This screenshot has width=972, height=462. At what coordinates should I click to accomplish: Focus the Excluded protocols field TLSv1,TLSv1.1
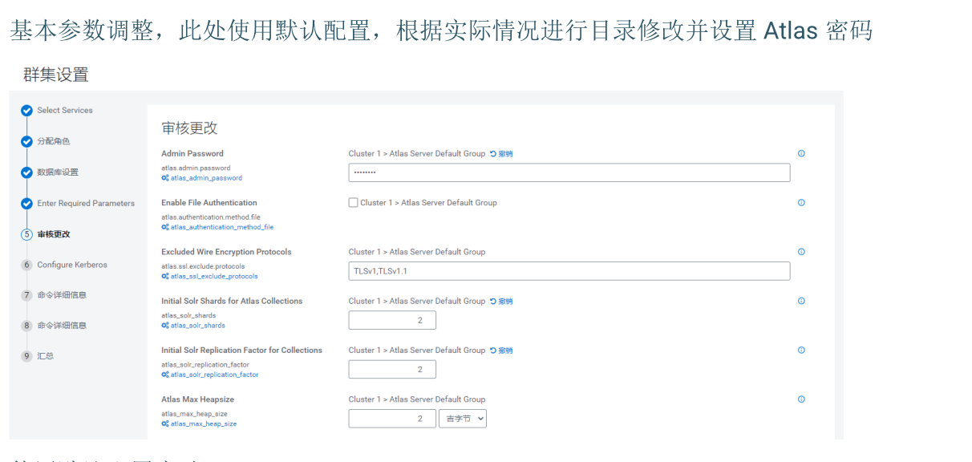(x=569, y=271)
